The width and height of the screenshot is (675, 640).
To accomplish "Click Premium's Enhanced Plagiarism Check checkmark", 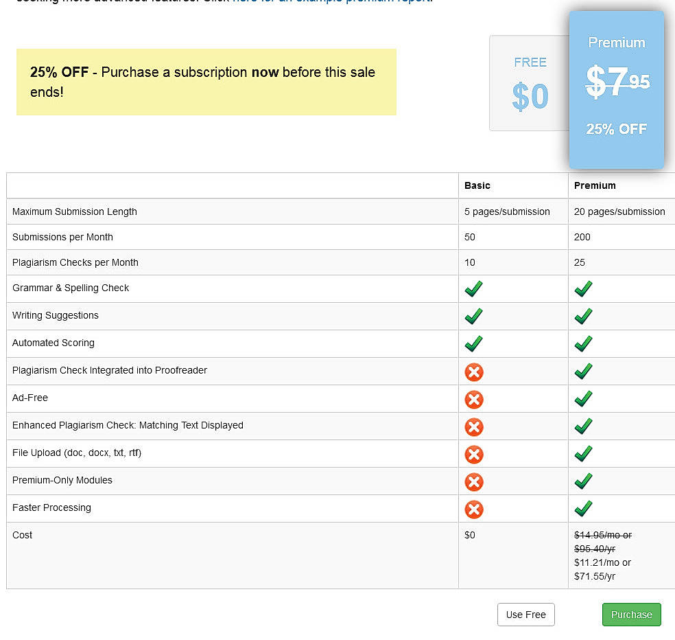I will (583, 426).
